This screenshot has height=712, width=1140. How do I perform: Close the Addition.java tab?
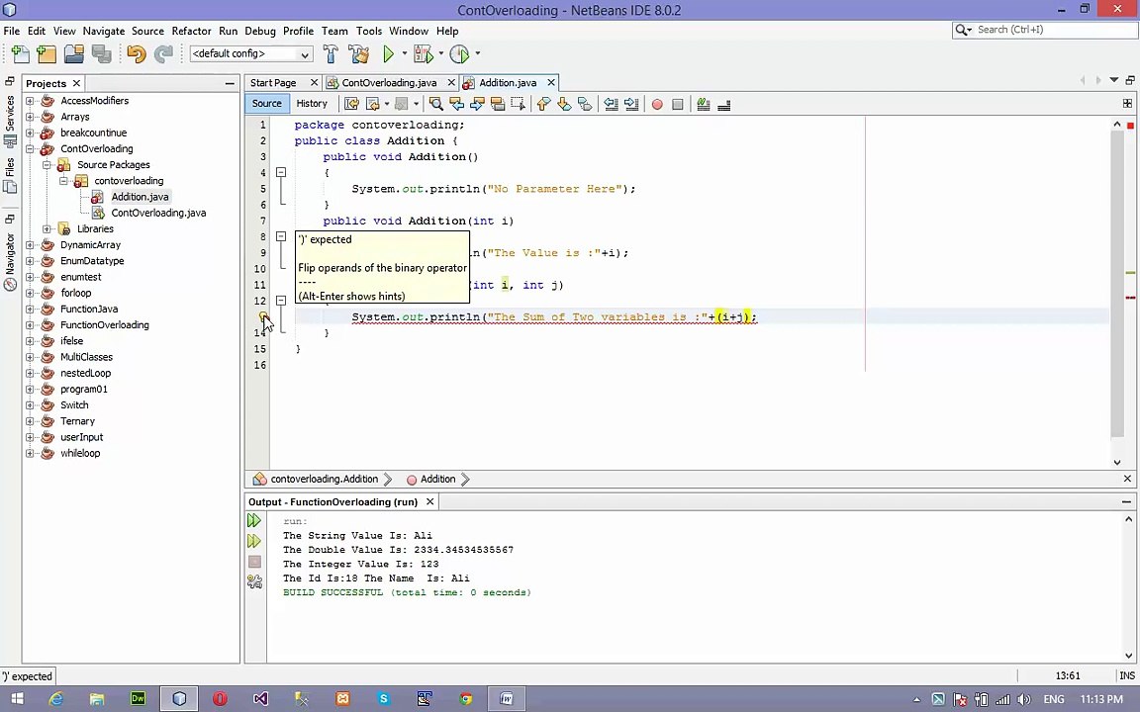click(551, 83)
